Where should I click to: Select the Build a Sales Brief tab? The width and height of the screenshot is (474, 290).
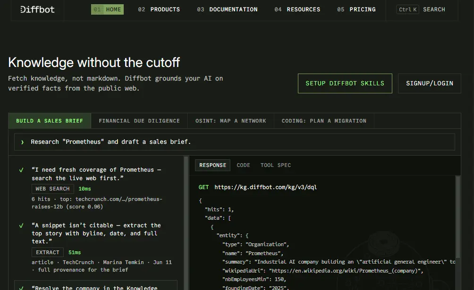click(x=50, y=121)
